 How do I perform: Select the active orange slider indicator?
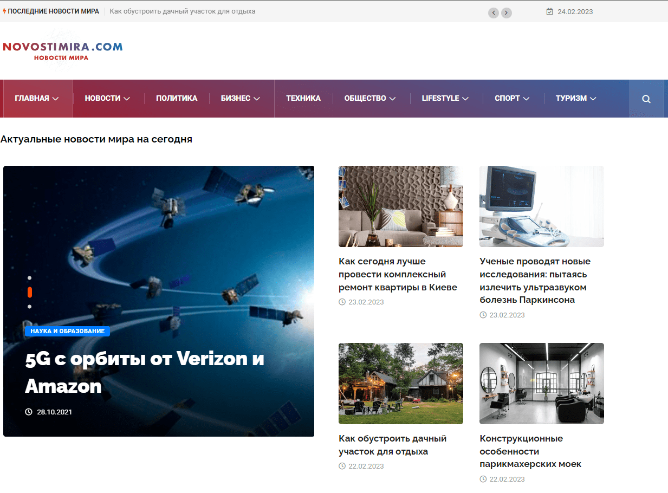(x=30, y=293)
